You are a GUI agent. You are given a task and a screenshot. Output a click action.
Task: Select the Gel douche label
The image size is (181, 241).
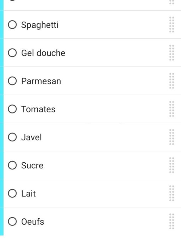43,53
